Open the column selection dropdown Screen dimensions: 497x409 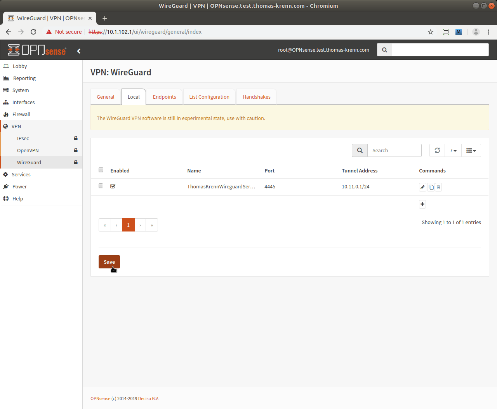[471, 150]
